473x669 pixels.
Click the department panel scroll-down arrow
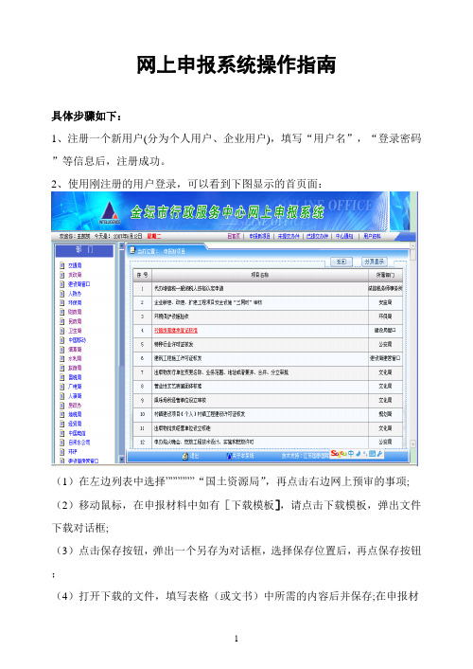121,460
